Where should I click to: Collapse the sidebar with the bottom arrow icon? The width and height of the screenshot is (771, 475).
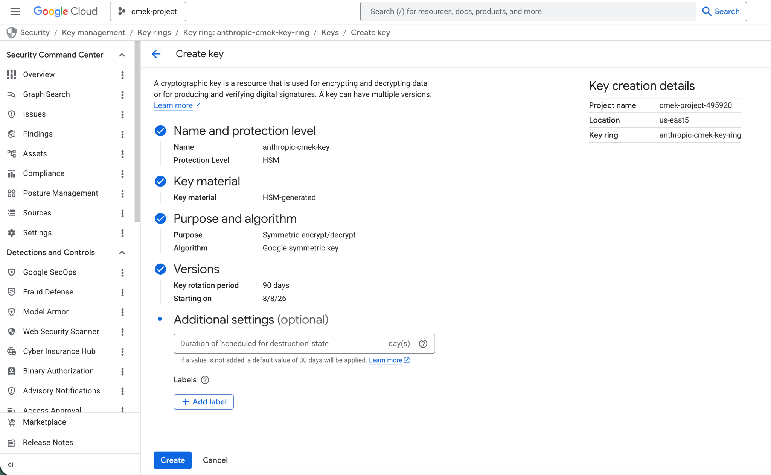(x=11, y=465)
